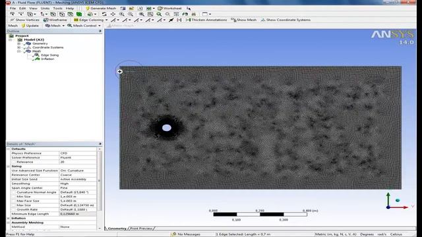
Task: Click the black arrow direction icon
Action: [x=171, y=20]
